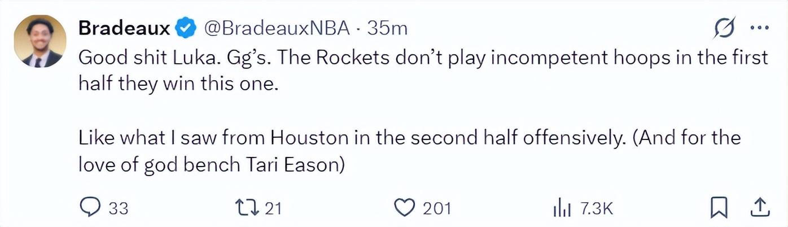Bookmark this post
The image size is (788, 227).
tap(718, 208)
